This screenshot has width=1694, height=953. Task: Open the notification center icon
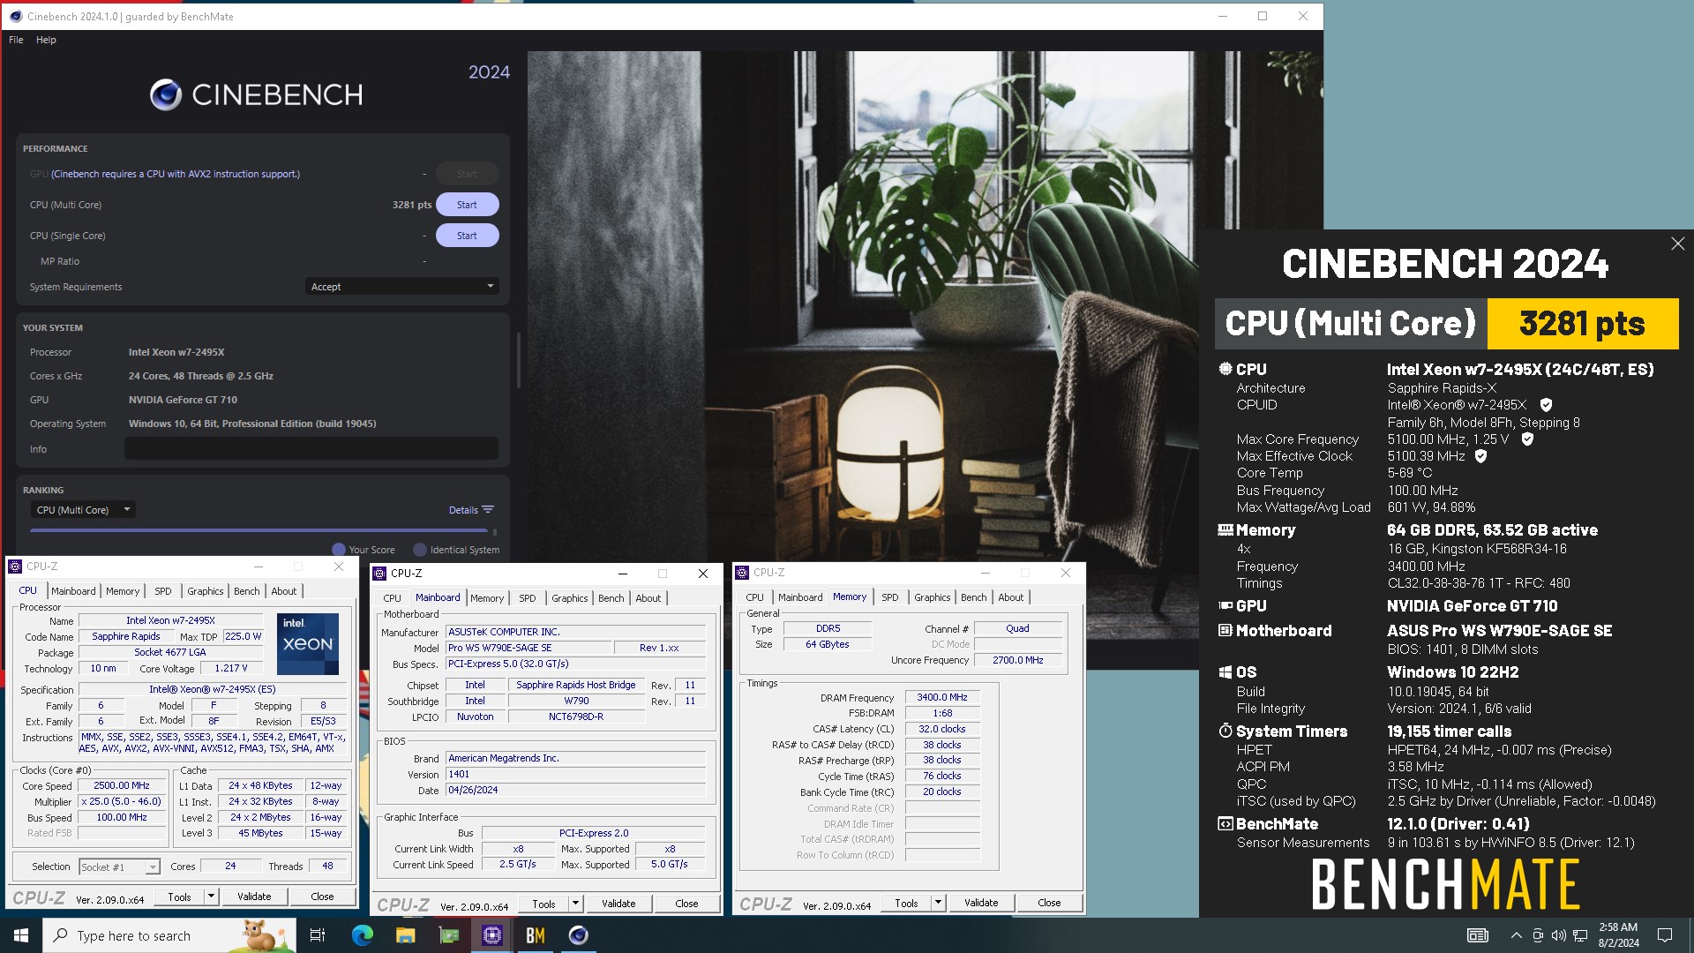click(1665, 935)
